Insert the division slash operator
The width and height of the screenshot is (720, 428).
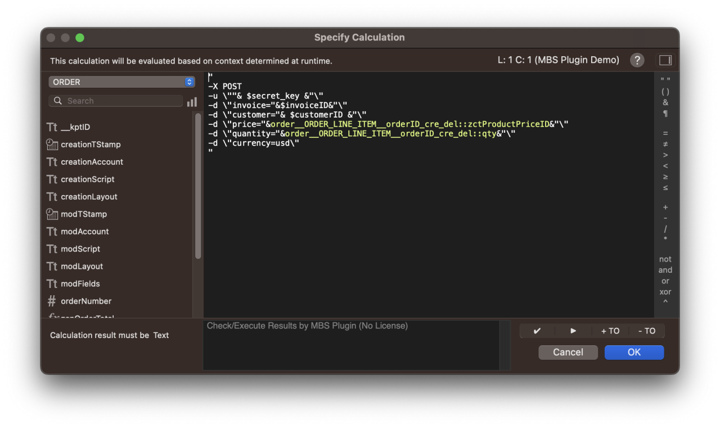(x=665, y=229)
